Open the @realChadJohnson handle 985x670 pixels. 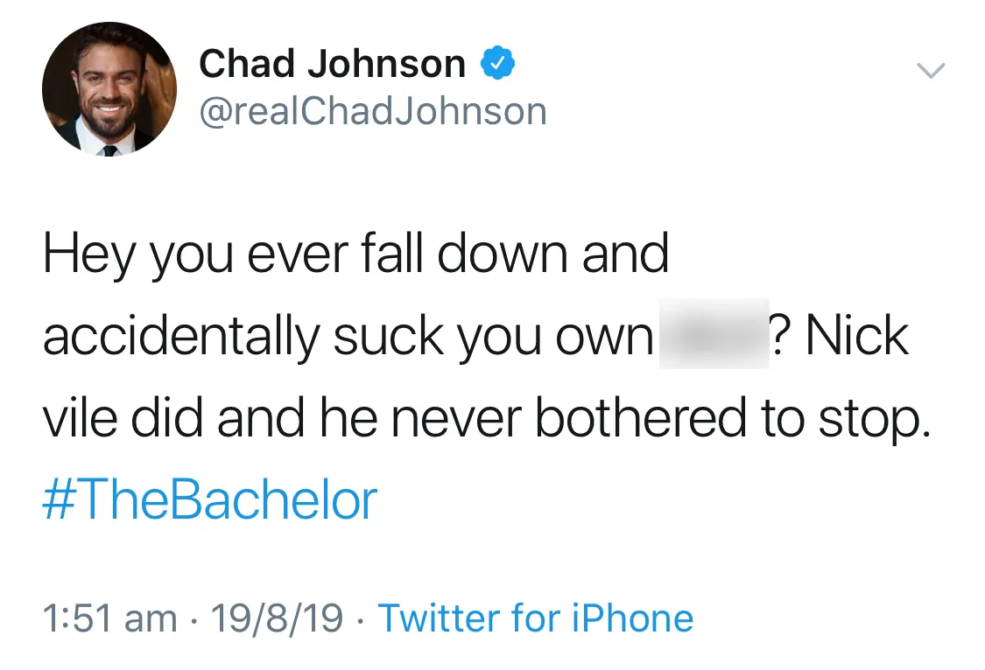[x=372, y=112]
